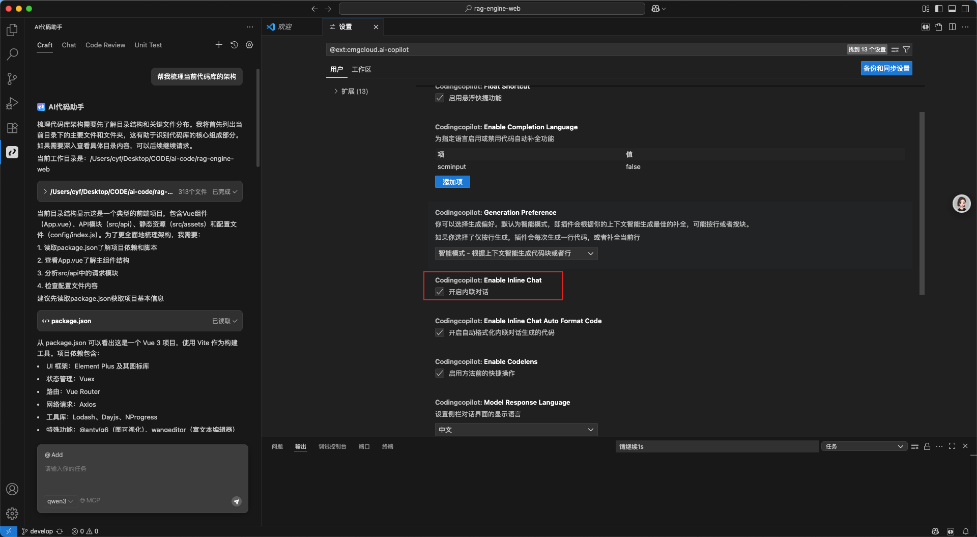This screenshot has height=537, width=977.
Task: Toggle Enable Inline Chat checkbox
Action: click(x=440, y=292)
